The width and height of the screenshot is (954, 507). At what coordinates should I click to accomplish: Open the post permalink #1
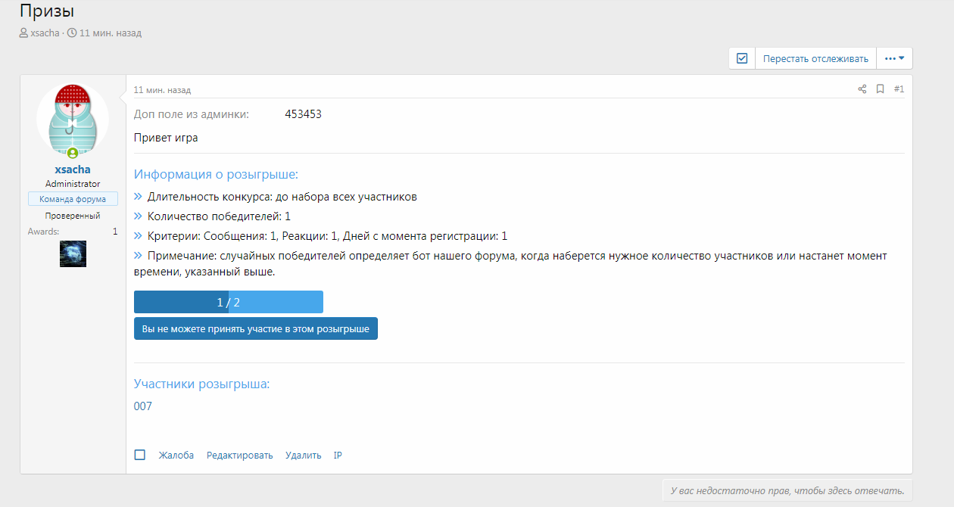899,89
